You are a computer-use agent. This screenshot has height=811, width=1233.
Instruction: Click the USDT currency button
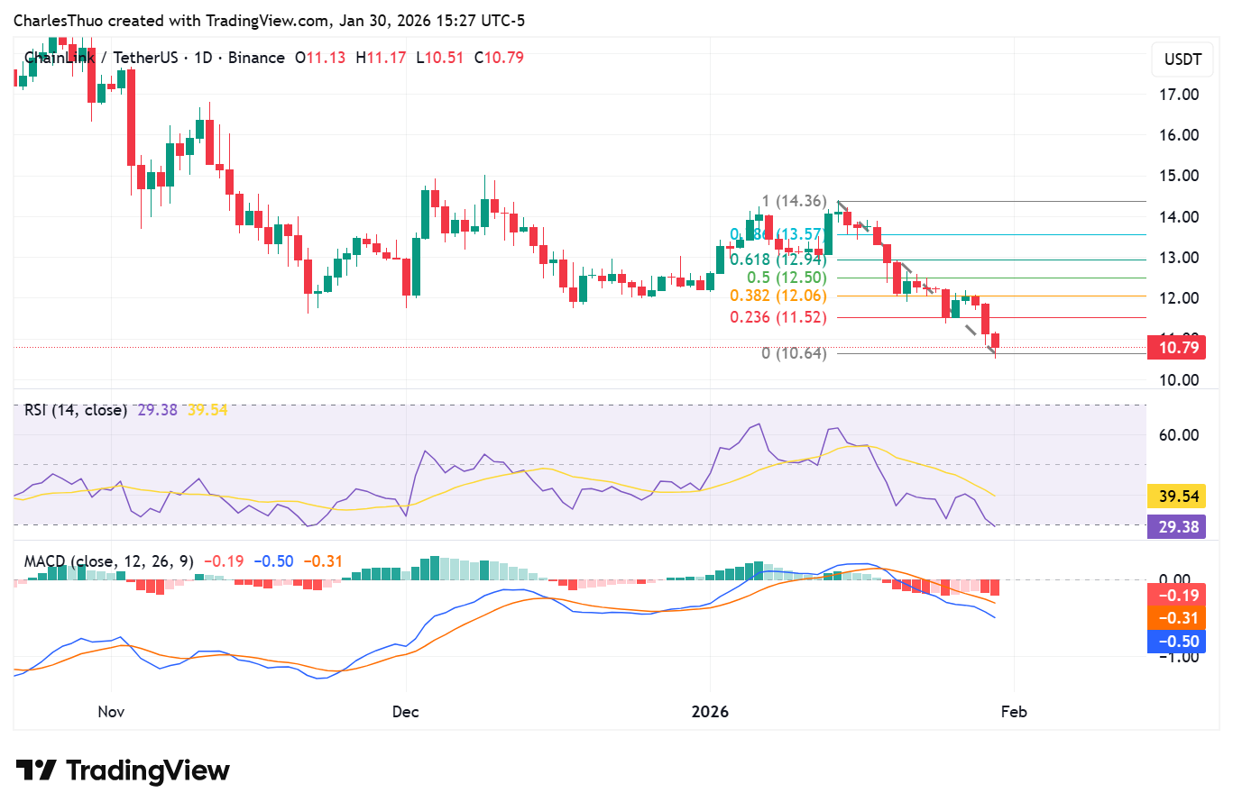[x=1181, y=59]
